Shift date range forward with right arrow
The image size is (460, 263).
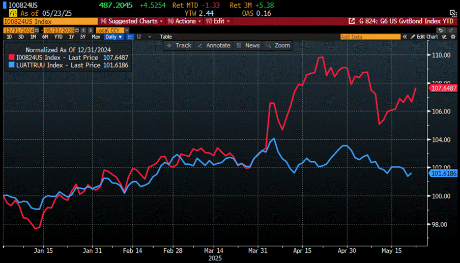(x=91, y=30)
